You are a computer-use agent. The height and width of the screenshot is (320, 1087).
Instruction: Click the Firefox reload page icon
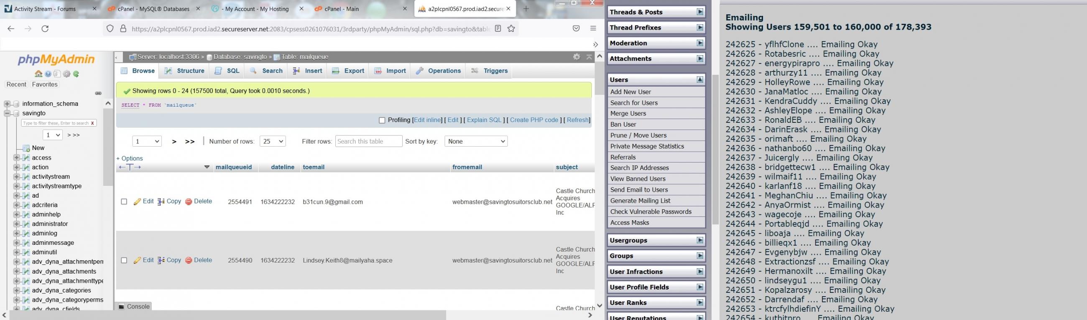[x=45, y=29]
